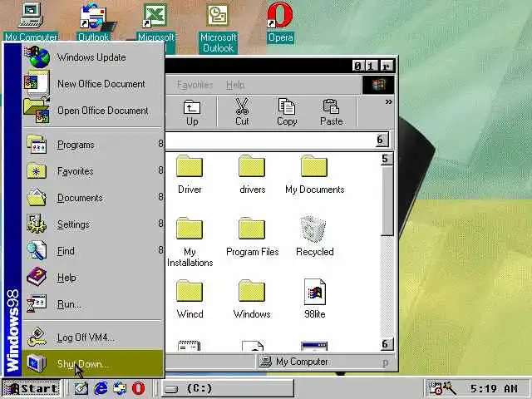Viewport: 532px width, 399px height.
Task: Open the Help menu in the explorer window
Action: [235, 85]
